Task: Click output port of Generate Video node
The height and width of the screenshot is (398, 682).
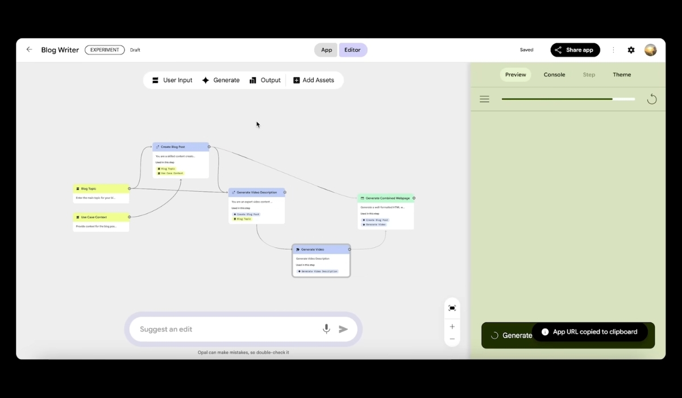Action: point(349,249)
